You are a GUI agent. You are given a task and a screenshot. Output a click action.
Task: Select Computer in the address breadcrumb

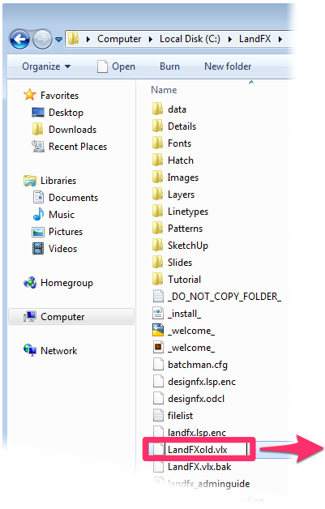click(x=119, y=39)
